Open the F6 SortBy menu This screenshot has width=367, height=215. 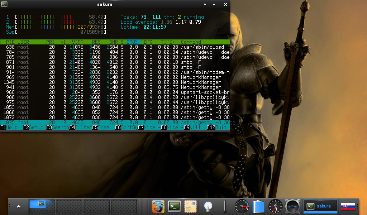[x=127, y=127]
